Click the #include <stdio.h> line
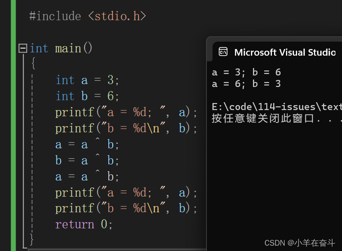Image resolution: width=342 pixels, height=251 pixels. [x=88, y=16]
